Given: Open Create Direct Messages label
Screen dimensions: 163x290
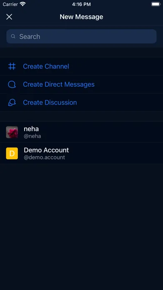Looking at the screenshot, I should pyautogui.click(x=59, y=84).
